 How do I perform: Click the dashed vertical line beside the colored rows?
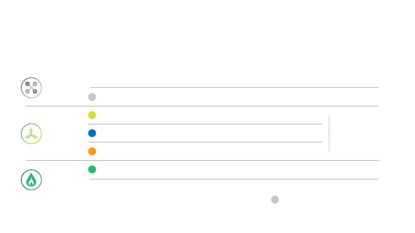click(x=329, y=133)
